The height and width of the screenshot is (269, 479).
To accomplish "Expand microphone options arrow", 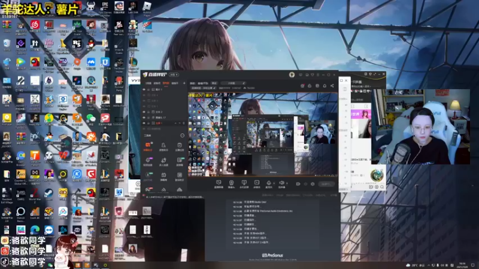I will pyautogui.click(x=274, y=184).
